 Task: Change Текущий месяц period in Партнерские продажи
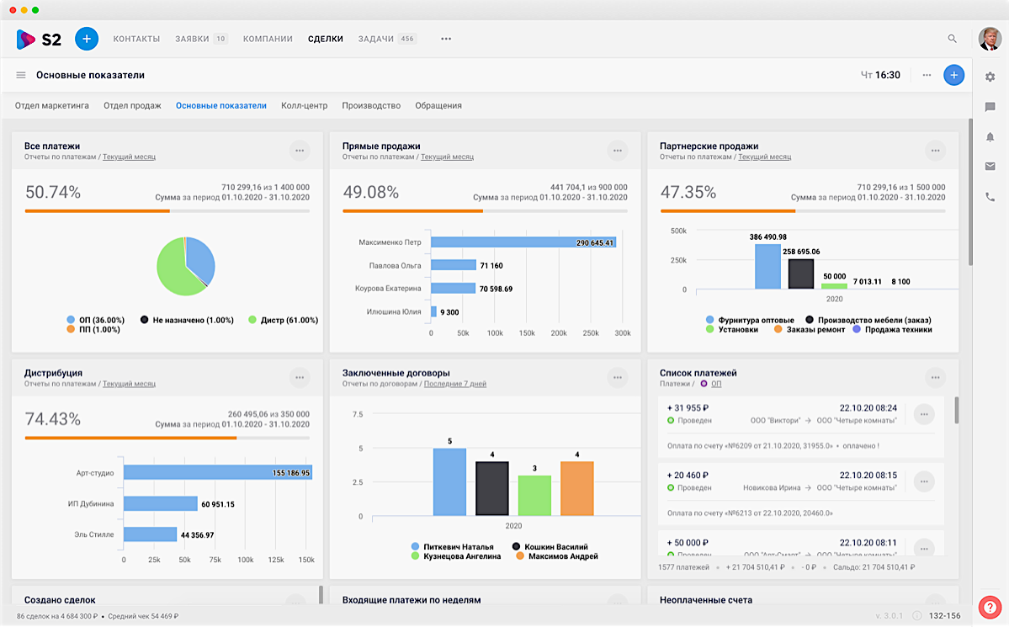(764, 157)
